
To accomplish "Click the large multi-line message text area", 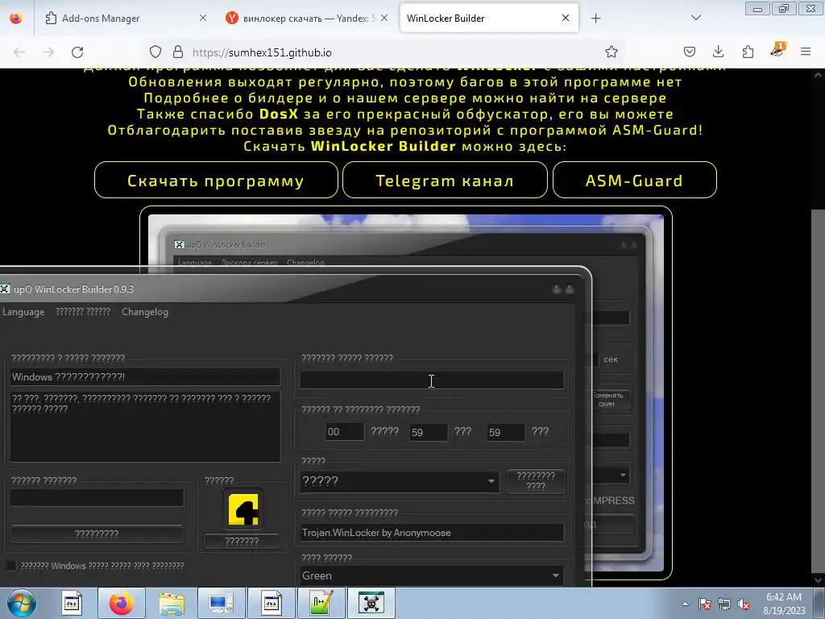I will pyautogui.click(x=145, y=426).
